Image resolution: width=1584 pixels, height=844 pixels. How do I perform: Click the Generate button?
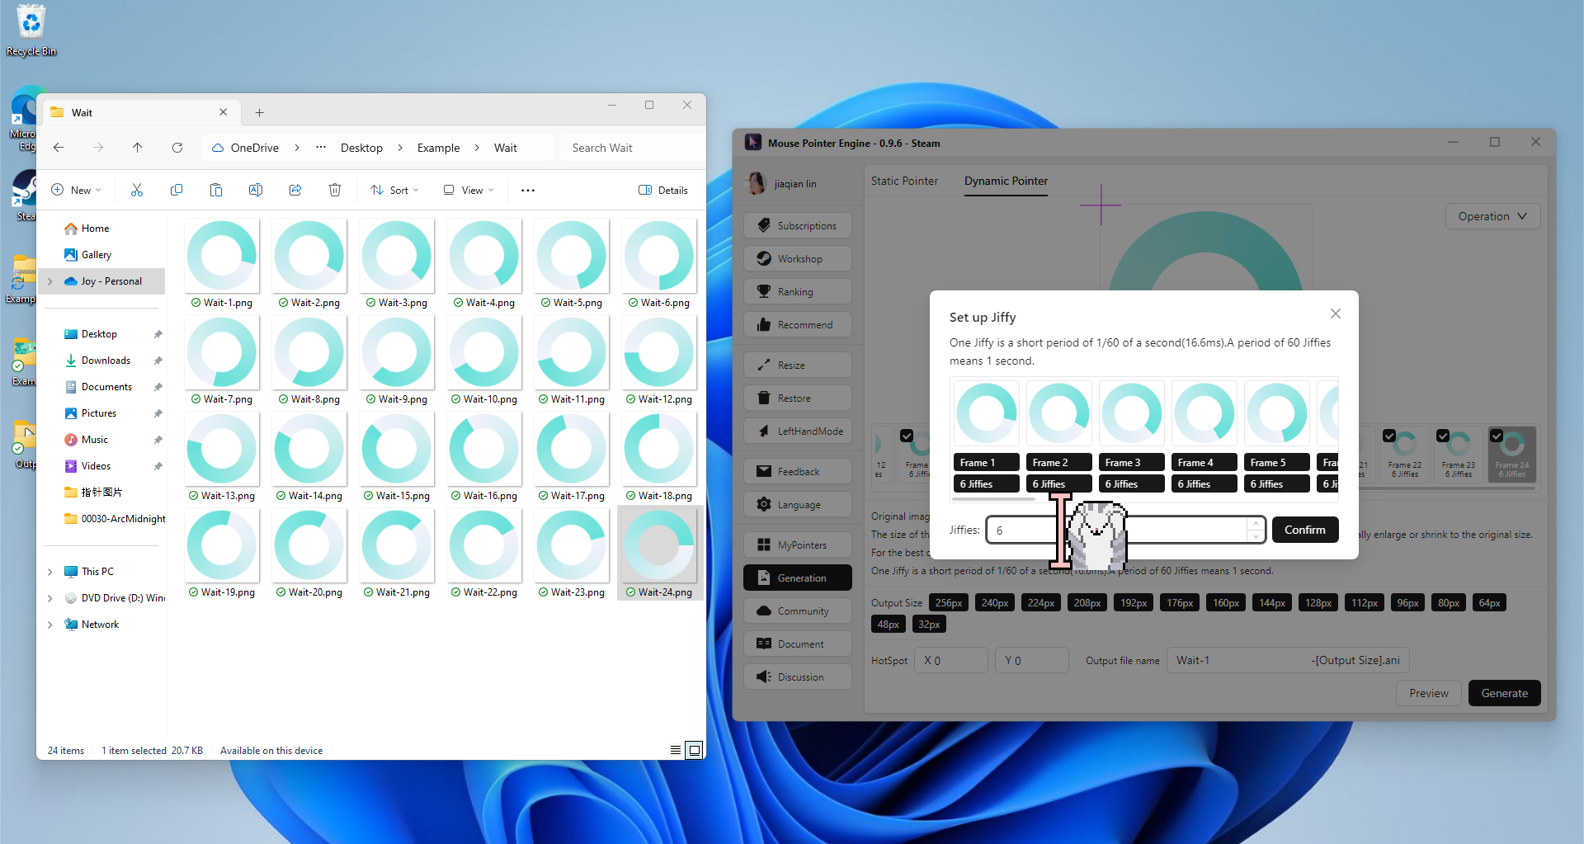(1504, 693)
